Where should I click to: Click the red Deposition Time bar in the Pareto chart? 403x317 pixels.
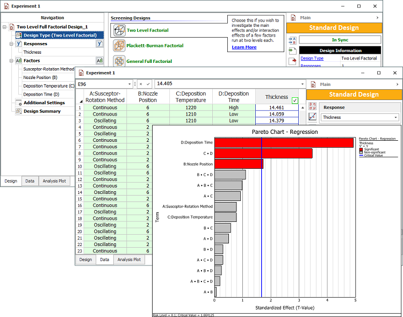coord(284,142)
